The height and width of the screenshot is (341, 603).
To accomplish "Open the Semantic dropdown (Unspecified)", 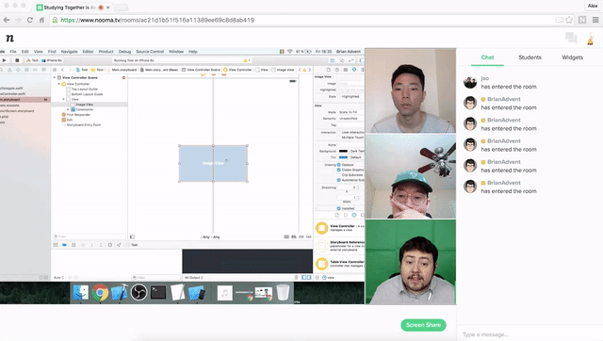I will click(x=350, y=119).
